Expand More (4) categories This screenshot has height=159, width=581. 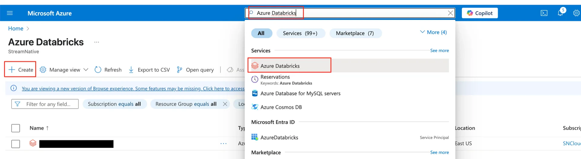pos(433,32)
